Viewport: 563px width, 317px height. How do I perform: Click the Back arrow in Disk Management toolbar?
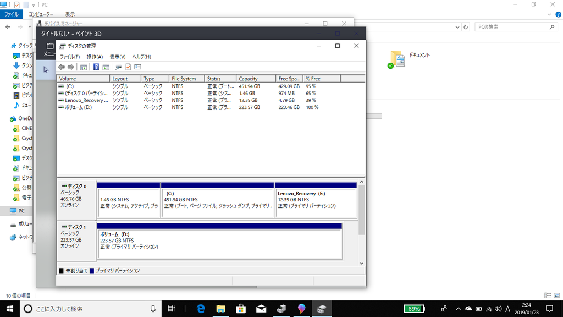pos(62,67)
